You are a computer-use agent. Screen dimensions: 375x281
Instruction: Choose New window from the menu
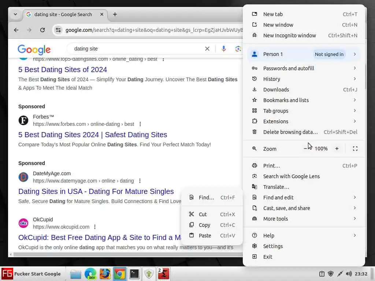click(304, 25)
